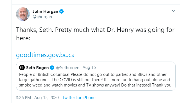This screenshot has width=183, height=103.
Task: Click the Seth Rogen name in quote
Action: click(37, 67)
